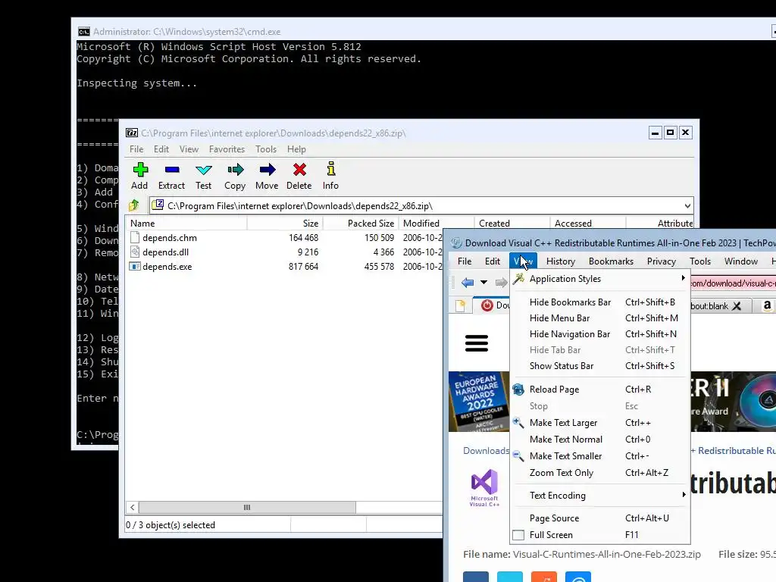Open the 7-Zip Tools menu

(266, 149)
